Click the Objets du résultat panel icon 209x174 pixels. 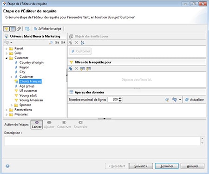coord(71,37)
